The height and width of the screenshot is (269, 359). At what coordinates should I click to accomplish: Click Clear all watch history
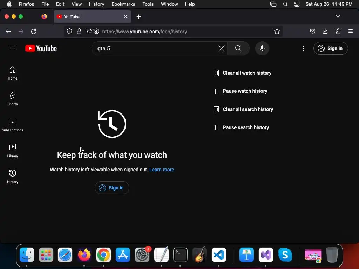point(243,73)
